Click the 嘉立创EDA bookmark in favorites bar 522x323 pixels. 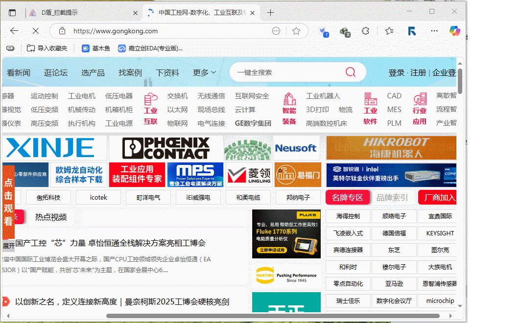[x=151, y=48]
